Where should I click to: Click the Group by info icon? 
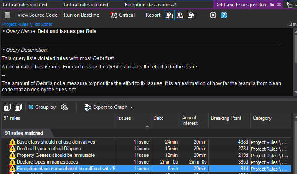point(31,107)
